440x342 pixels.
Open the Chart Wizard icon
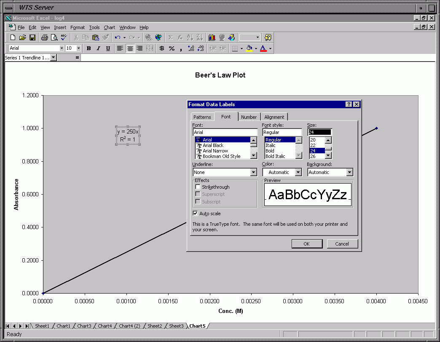212,37
